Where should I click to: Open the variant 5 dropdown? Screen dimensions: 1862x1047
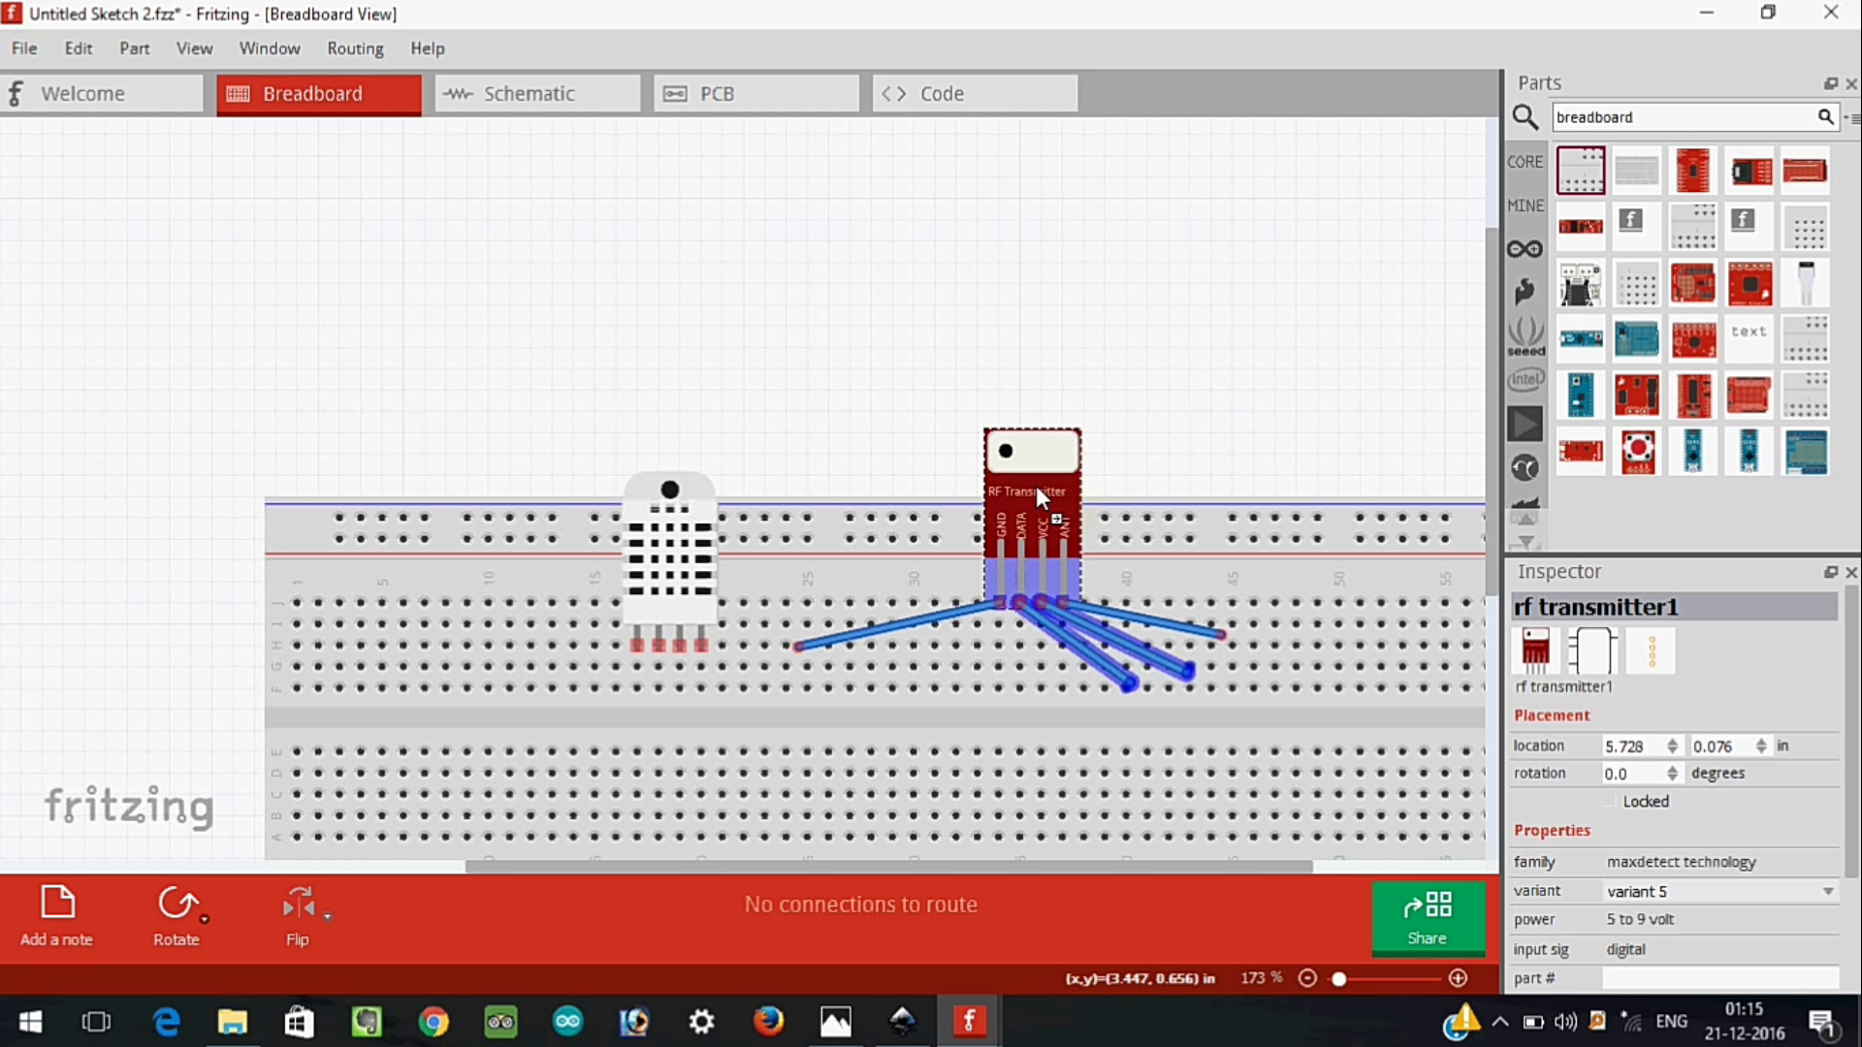click(1829, 891)
